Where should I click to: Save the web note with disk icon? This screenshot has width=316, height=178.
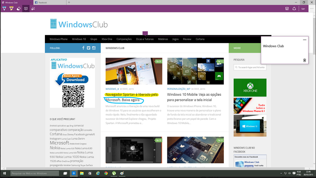pos(287,9)
